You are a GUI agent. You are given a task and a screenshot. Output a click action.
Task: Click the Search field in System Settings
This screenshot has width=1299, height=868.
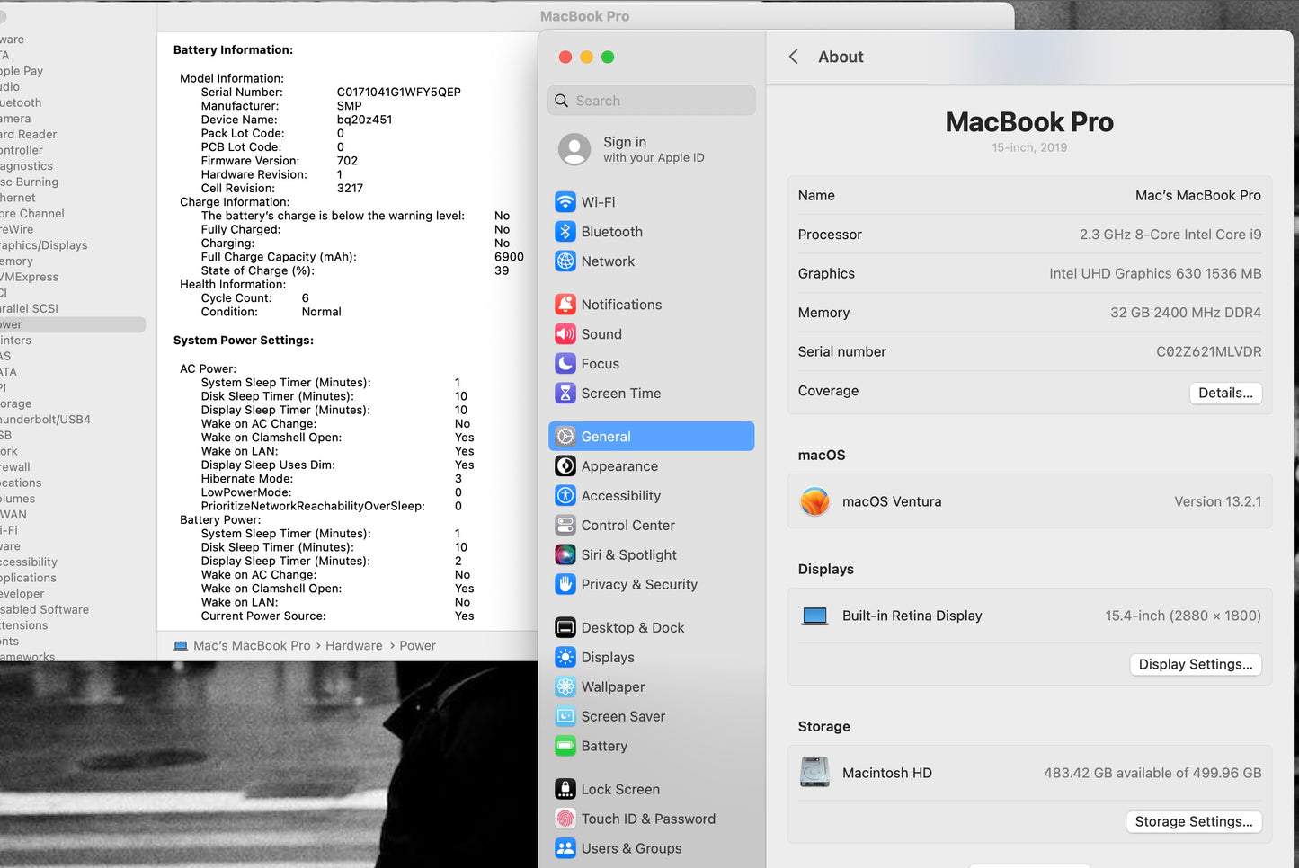click(651, 101)
